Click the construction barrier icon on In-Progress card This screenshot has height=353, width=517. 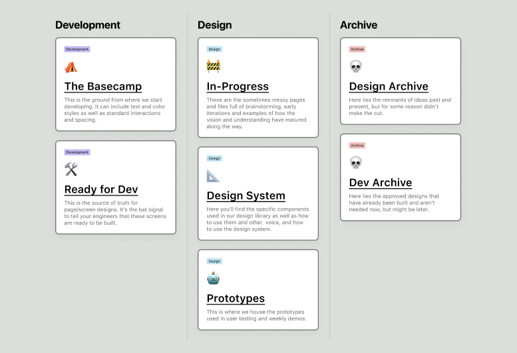click(213, 66)
